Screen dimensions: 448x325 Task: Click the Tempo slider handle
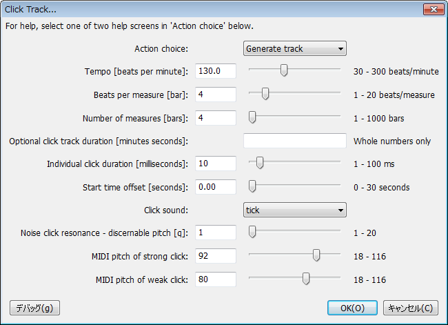(x=284, y=70)
